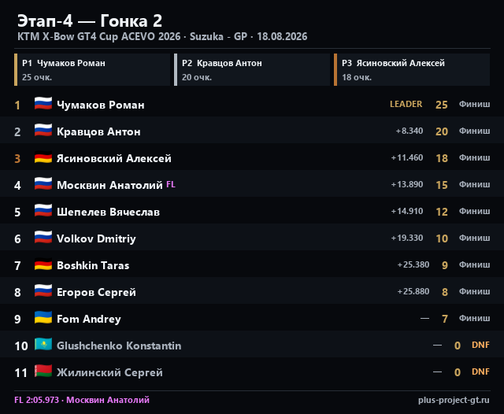Open the plus-project-gt.ru website link

tap(454, 400)
